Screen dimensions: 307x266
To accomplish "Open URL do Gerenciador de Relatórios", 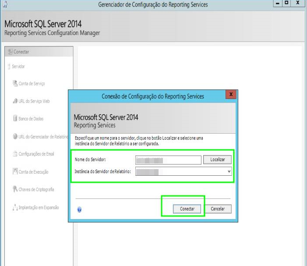I will [43, 137].
